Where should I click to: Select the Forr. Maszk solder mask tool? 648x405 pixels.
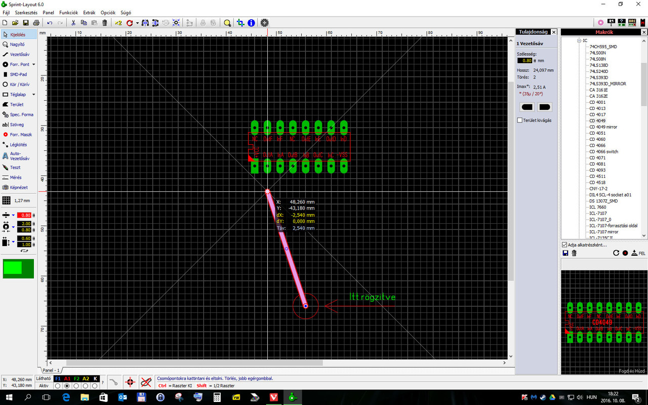19,135
